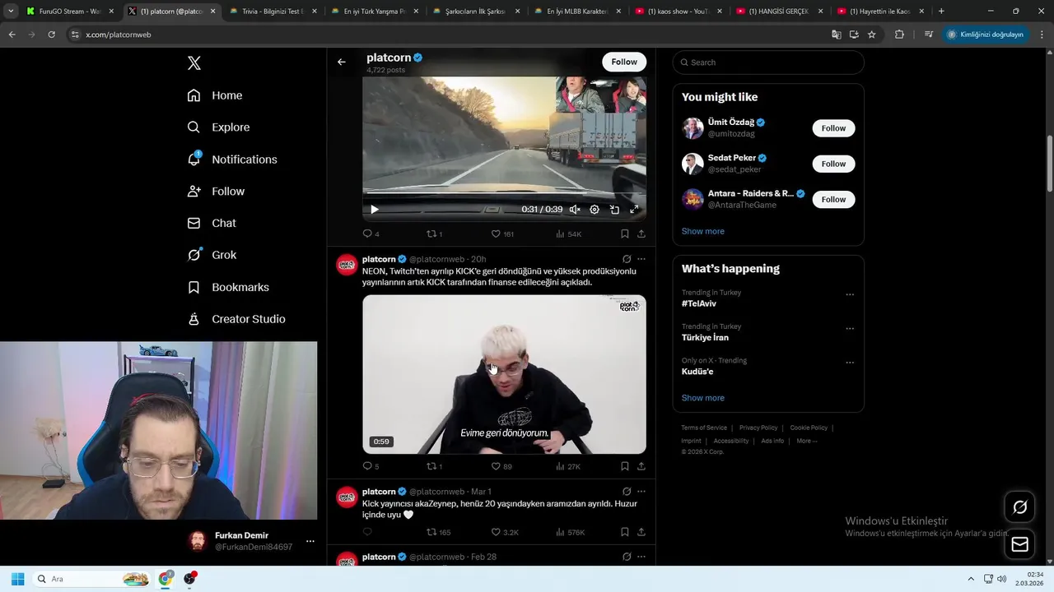View analytics showing 54K views
This screenshot has height=592, width=1054.
coord(569,234)
